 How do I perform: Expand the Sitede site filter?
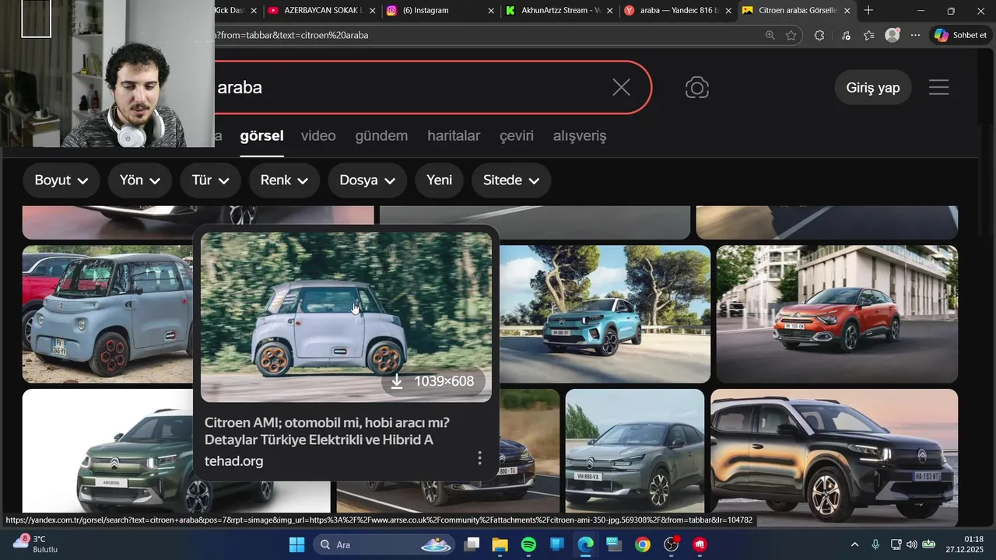pyautogui.click(x=511, y=180)
